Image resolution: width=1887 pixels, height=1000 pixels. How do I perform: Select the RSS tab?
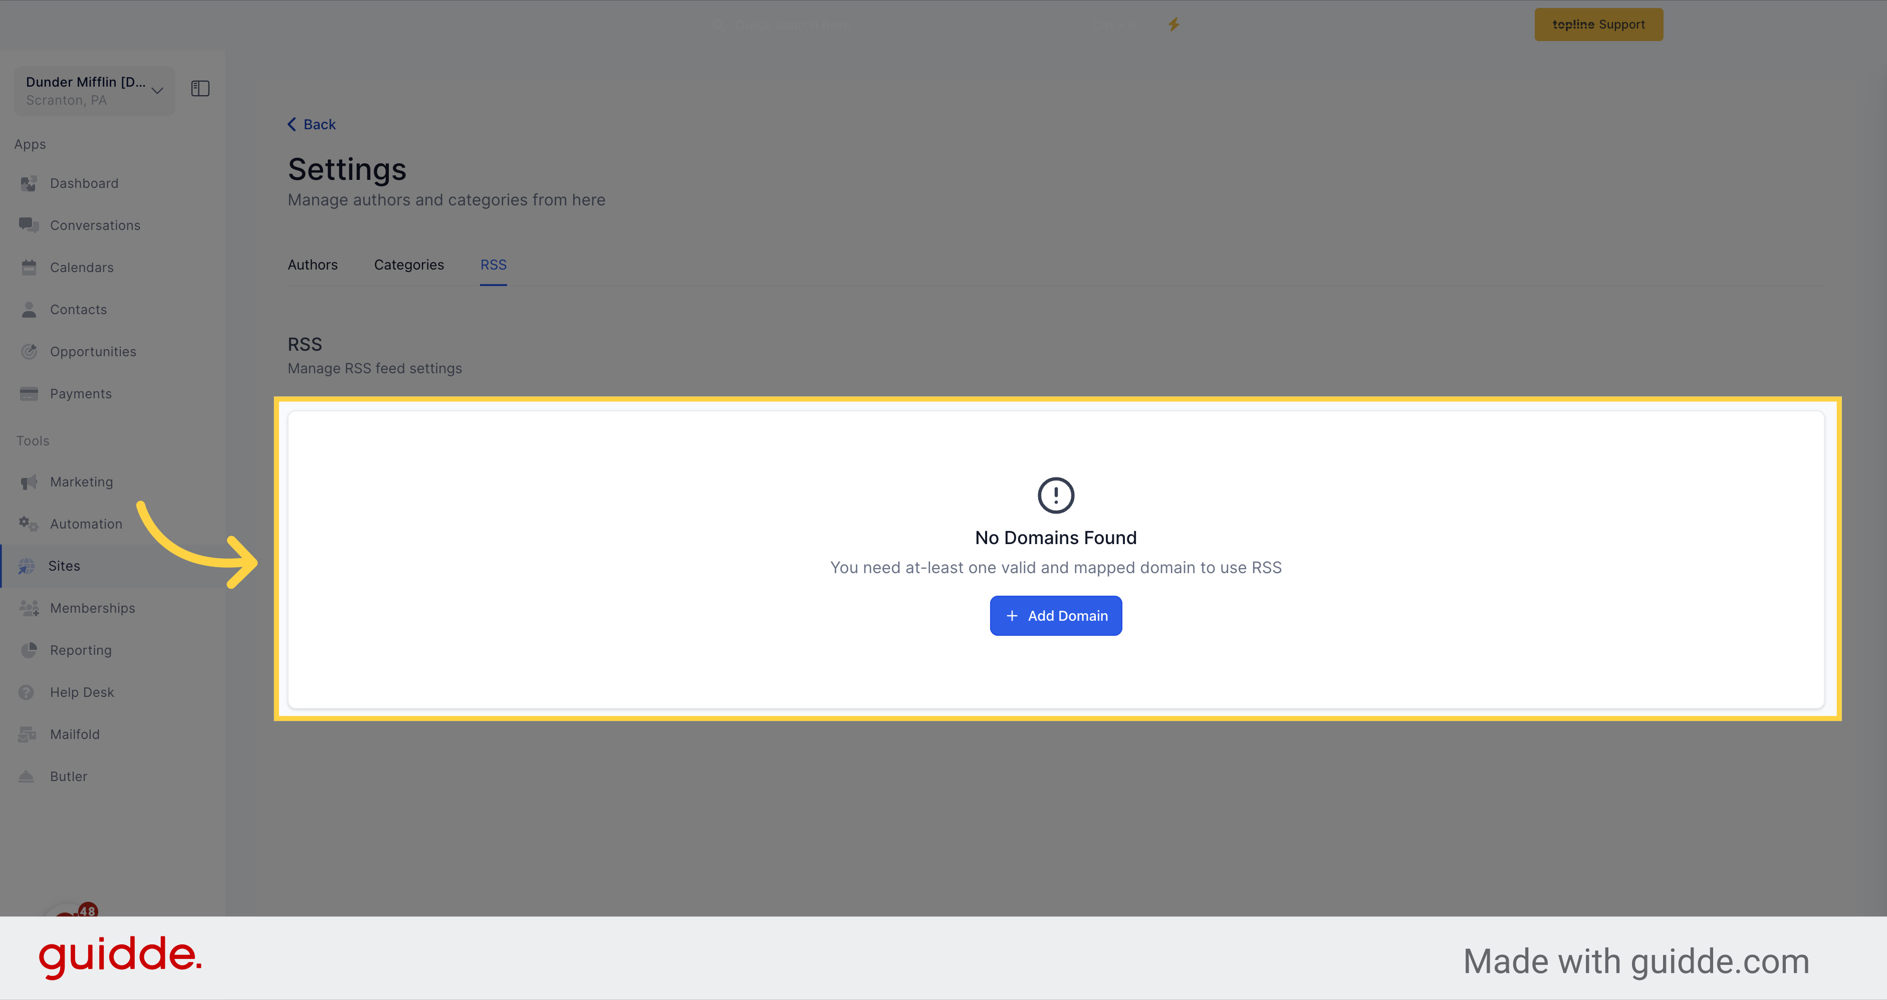[x=493, y=265]
